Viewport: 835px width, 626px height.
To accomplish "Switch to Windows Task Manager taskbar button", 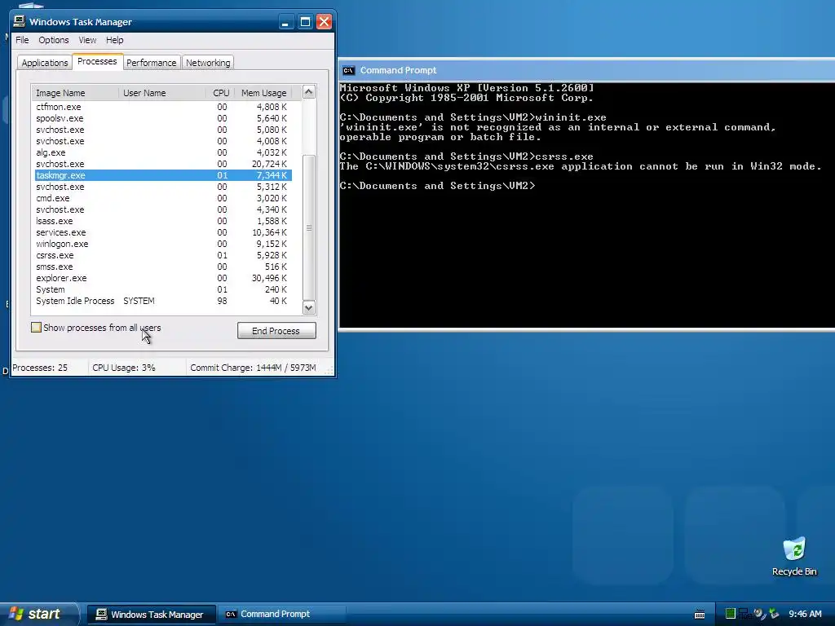I will (151, 615).
